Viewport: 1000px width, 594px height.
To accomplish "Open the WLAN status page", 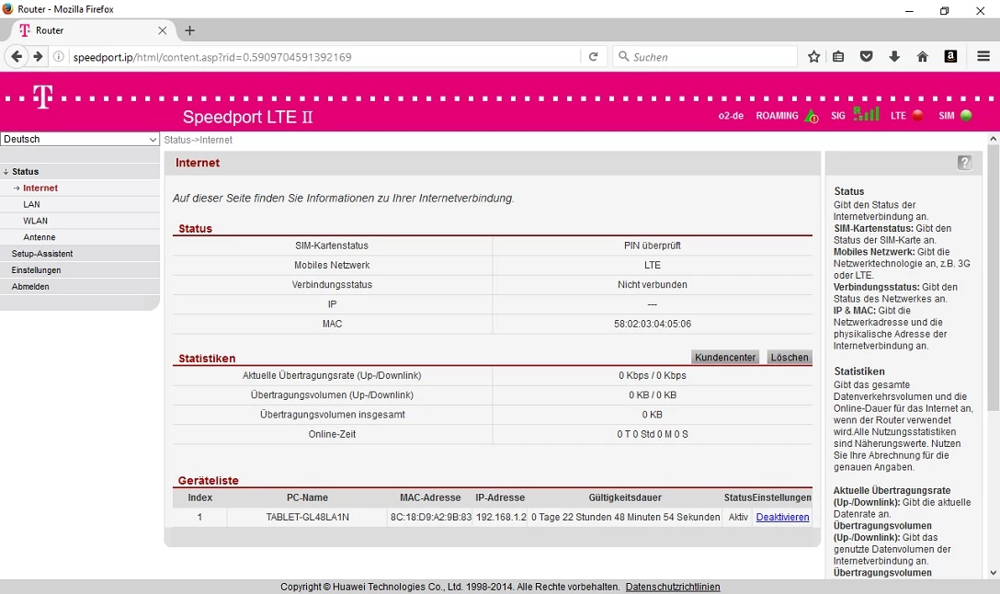I will click(35, 221).
